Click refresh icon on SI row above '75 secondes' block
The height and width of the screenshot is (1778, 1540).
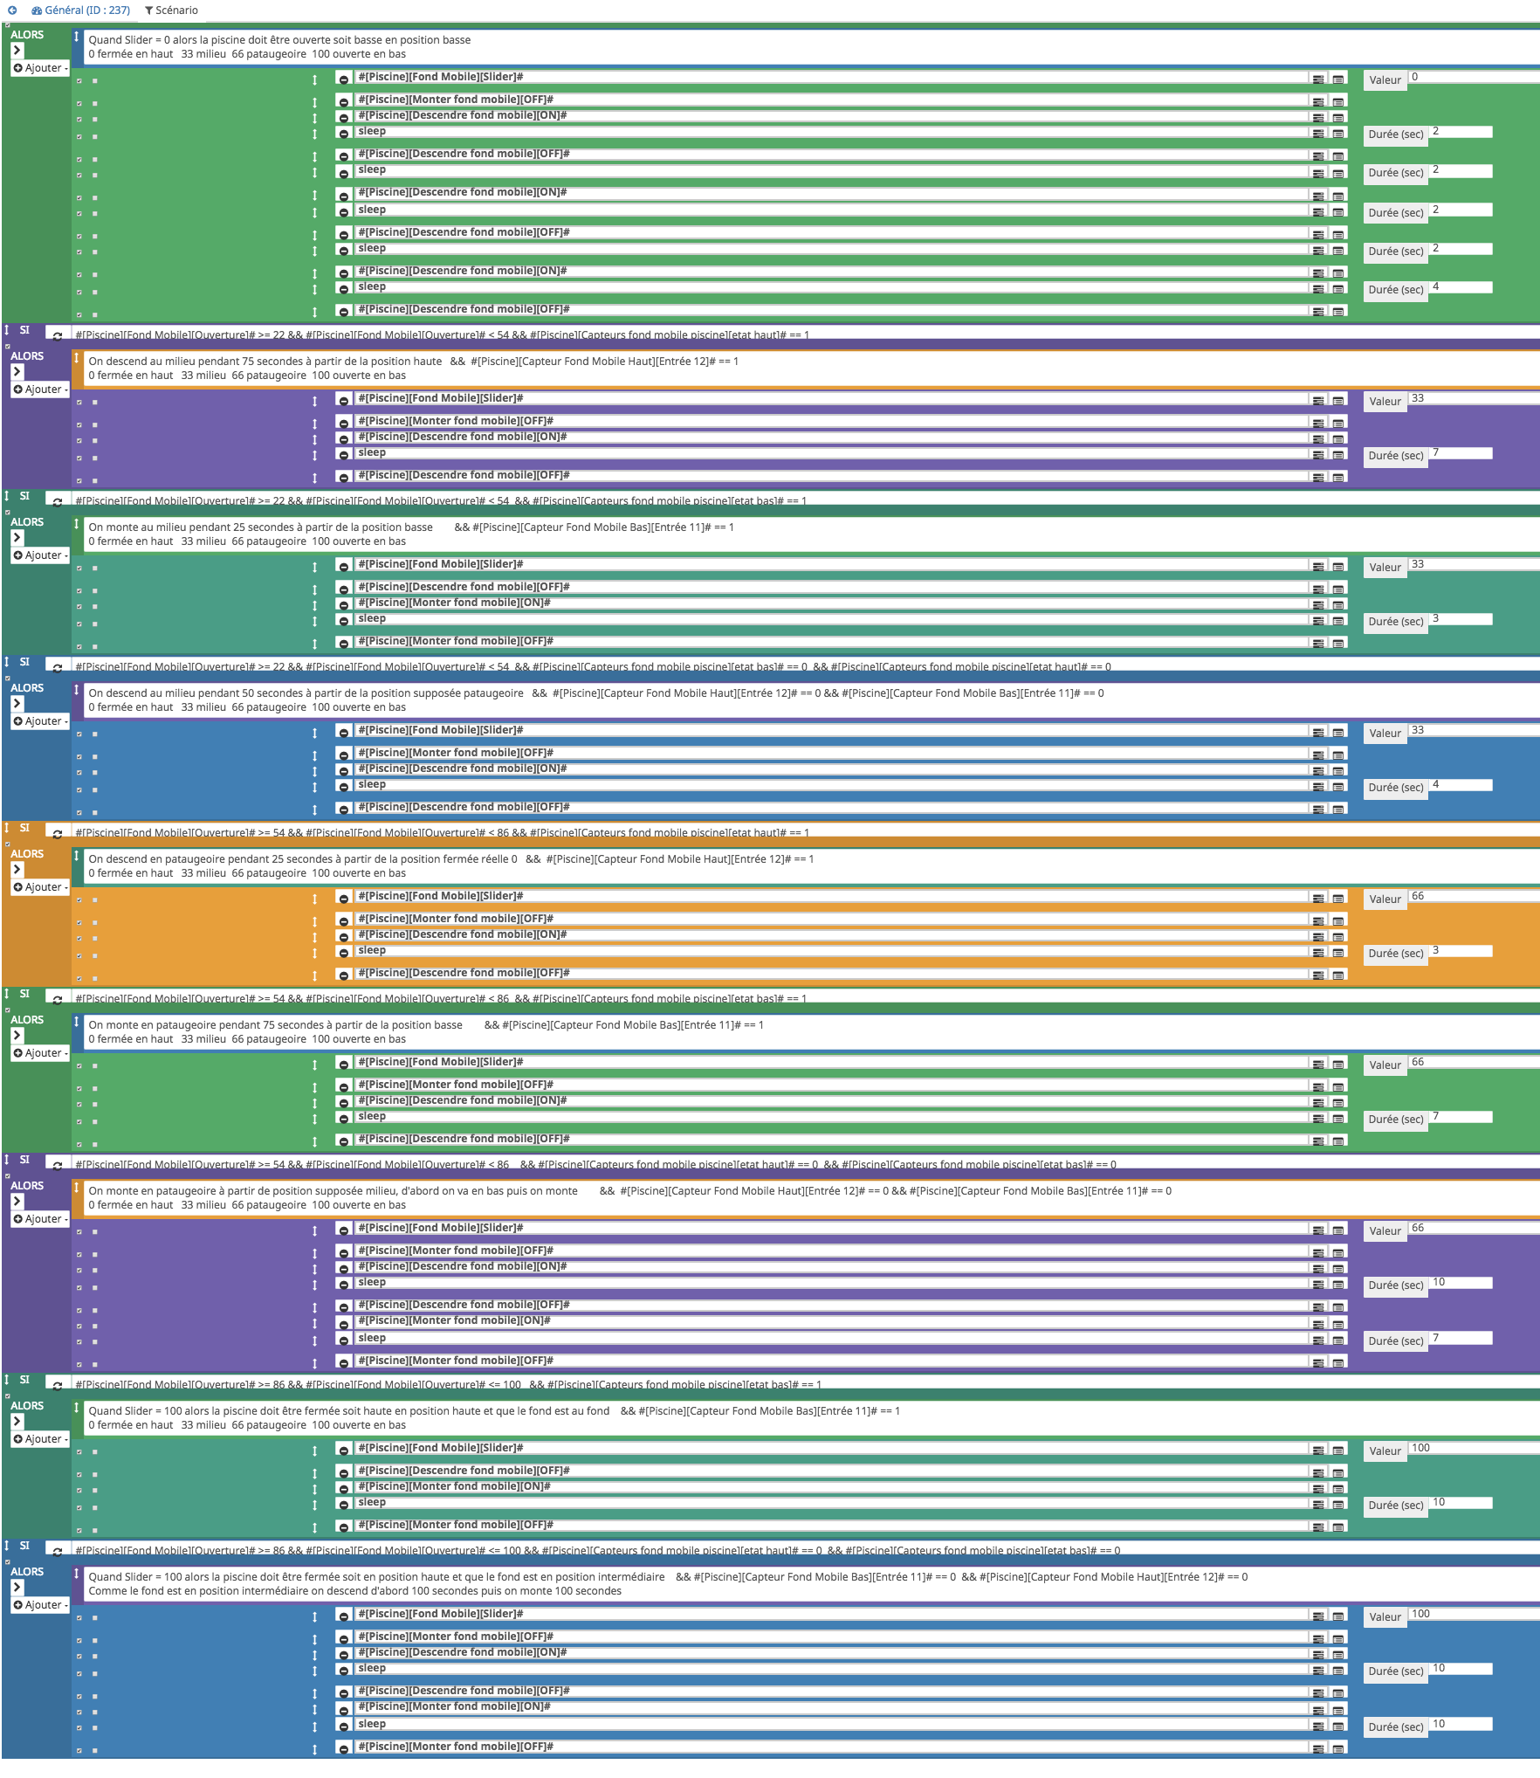pos(58,334)
